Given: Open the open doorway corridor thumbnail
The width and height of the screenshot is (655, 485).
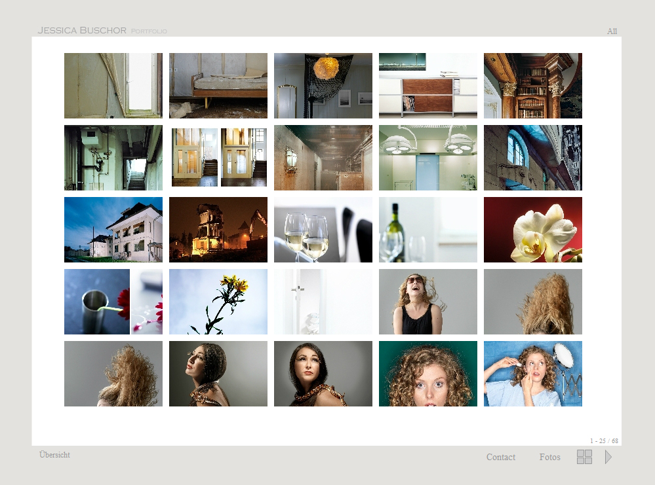Looking at the screenshot, I should pyautogui.click(x=113, y=86).
